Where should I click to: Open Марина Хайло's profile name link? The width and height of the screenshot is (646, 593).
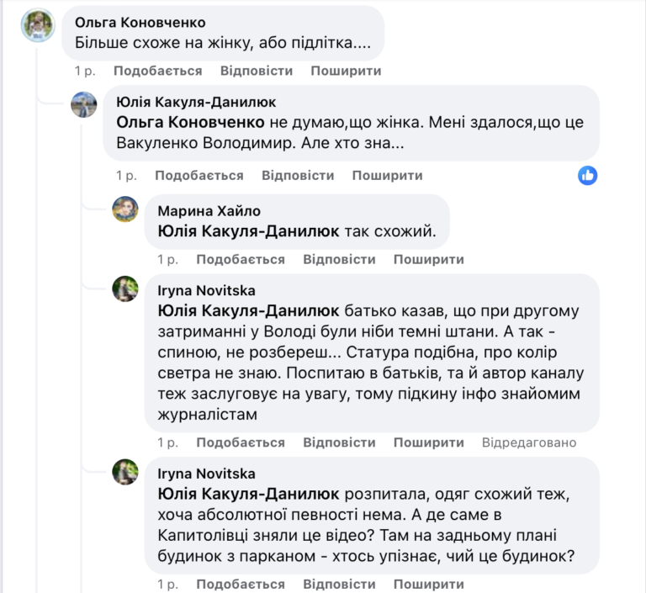(209, 210)
